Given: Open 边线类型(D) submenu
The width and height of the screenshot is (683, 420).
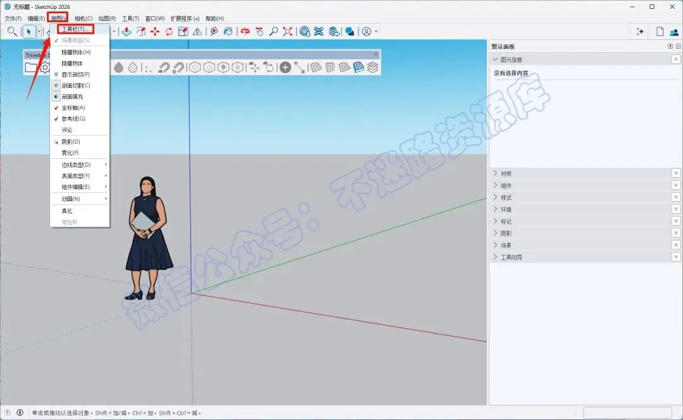Looking at the screenshot, I should point(80,164).
